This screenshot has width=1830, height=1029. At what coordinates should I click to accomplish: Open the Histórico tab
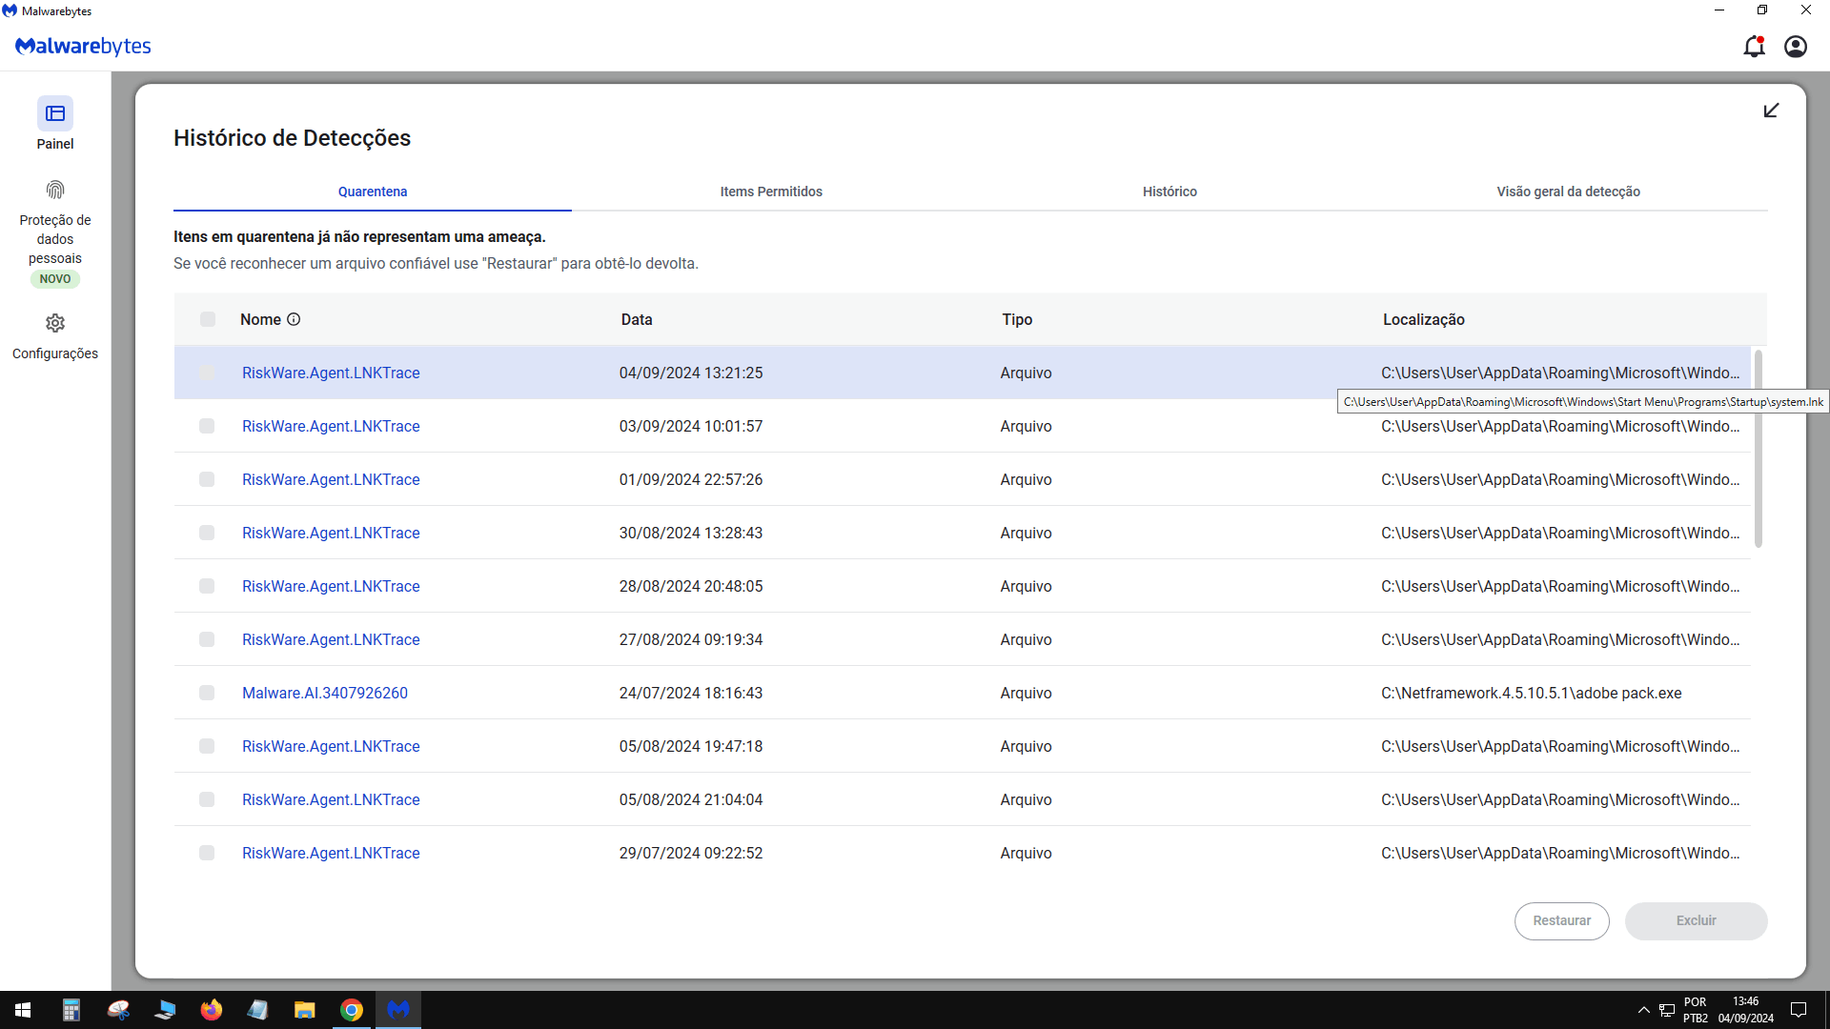1169,192
